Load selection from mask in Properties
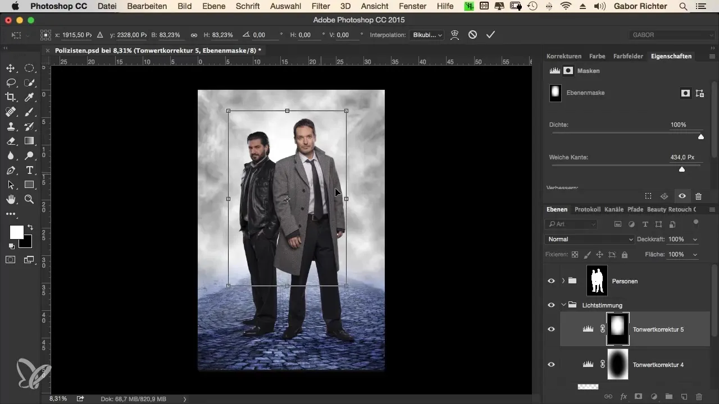This screenshot has height=404, width=719. (x=648, y=196)
